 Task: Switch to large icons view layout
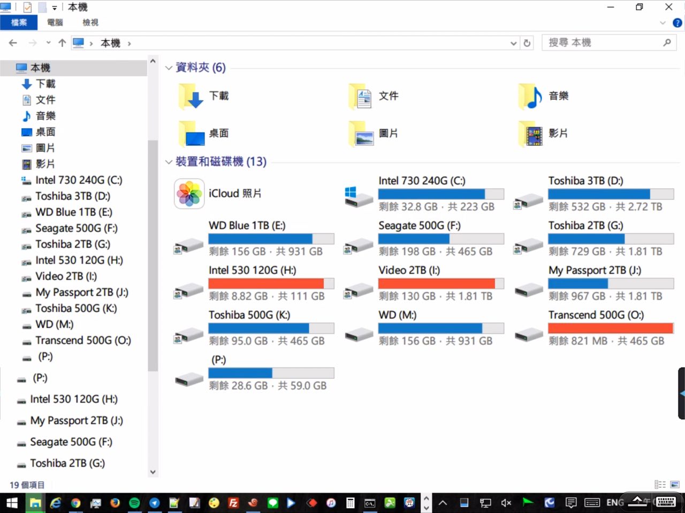674,485
